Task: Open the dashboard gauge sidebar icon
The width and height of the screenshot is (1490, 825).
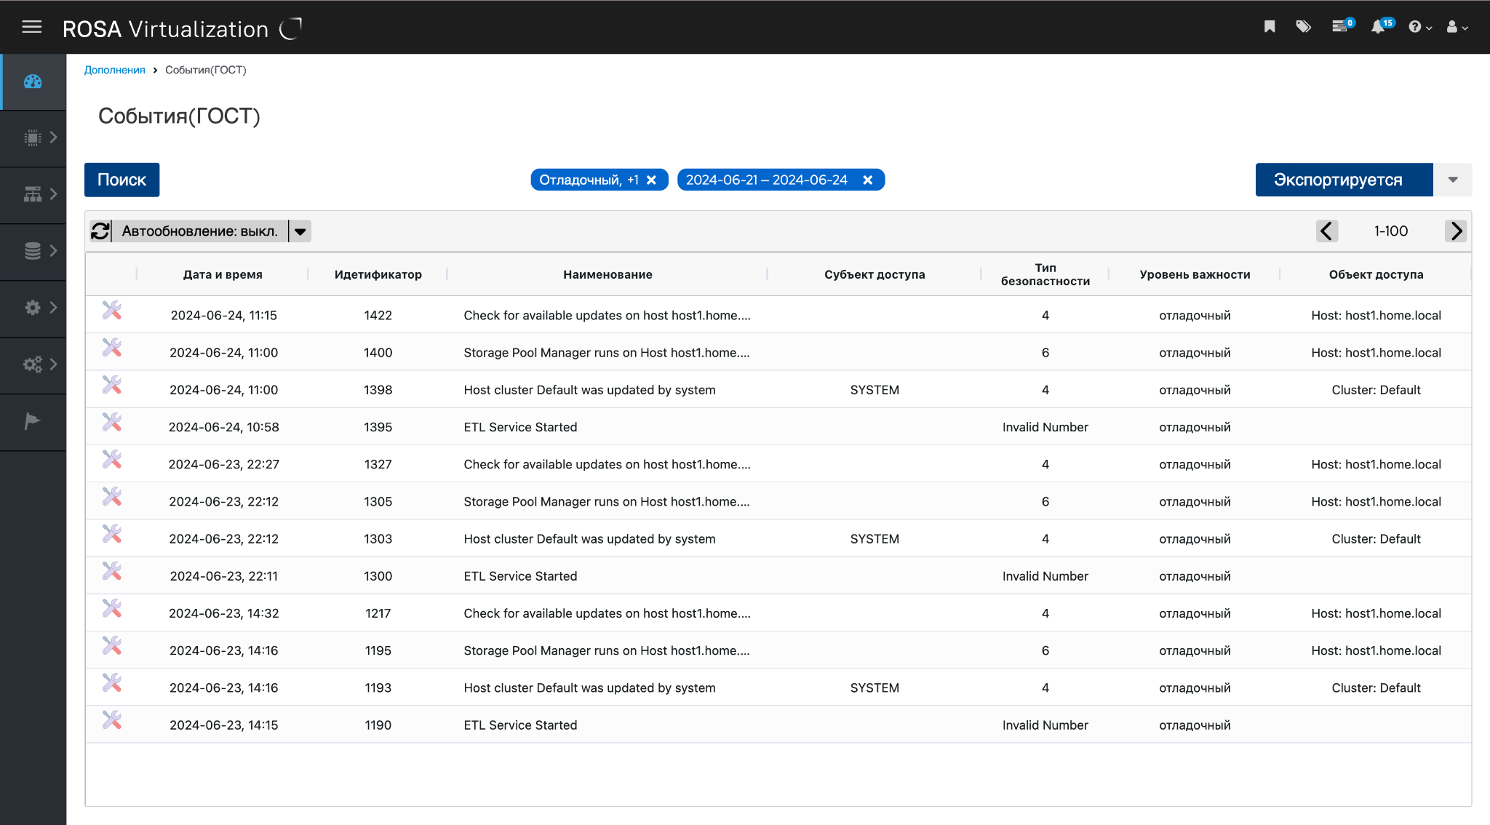Action: tap(33, 81)
